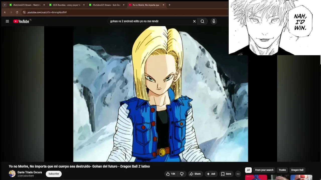This screenshot has height=180, width=321.
Task: Close the Yo no Morire tab
Action: coord(164,5)
